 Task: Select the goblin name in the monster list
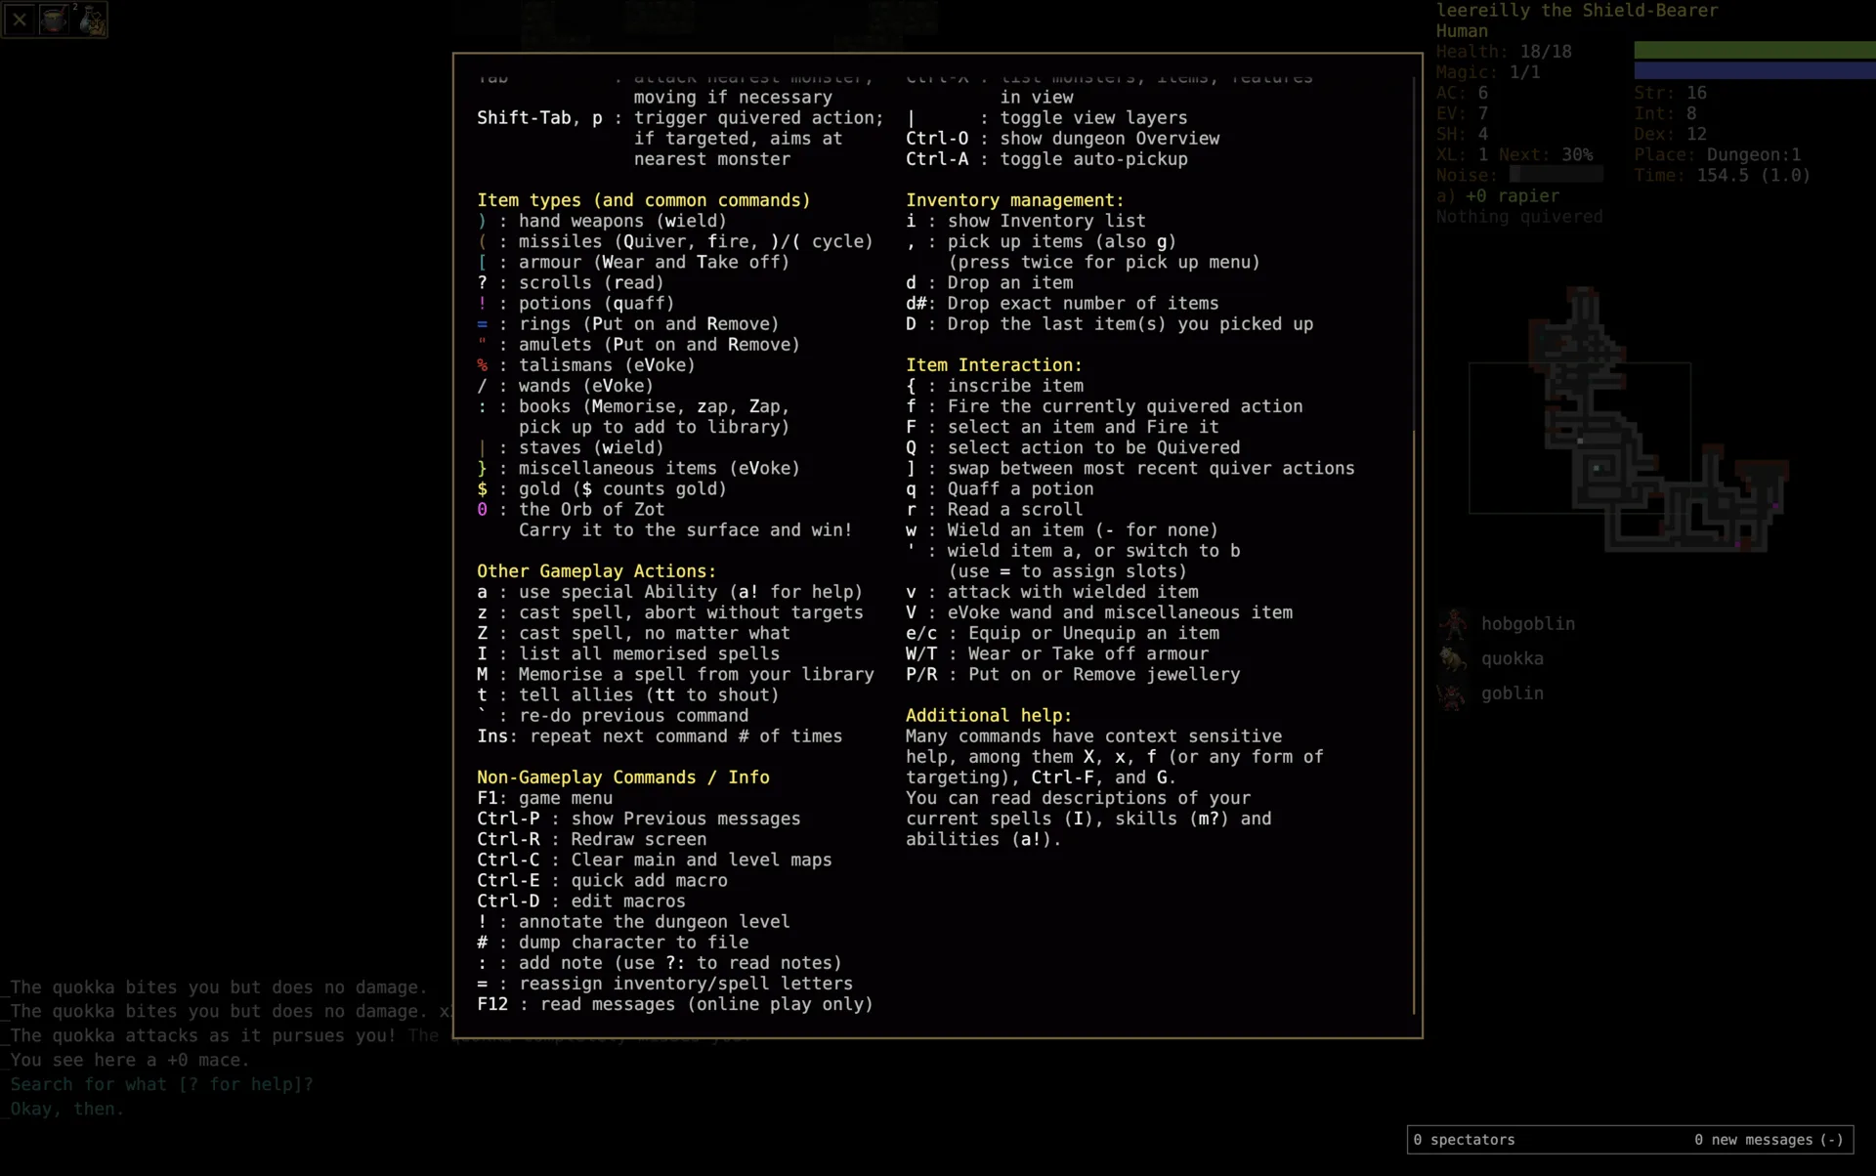1512,693
